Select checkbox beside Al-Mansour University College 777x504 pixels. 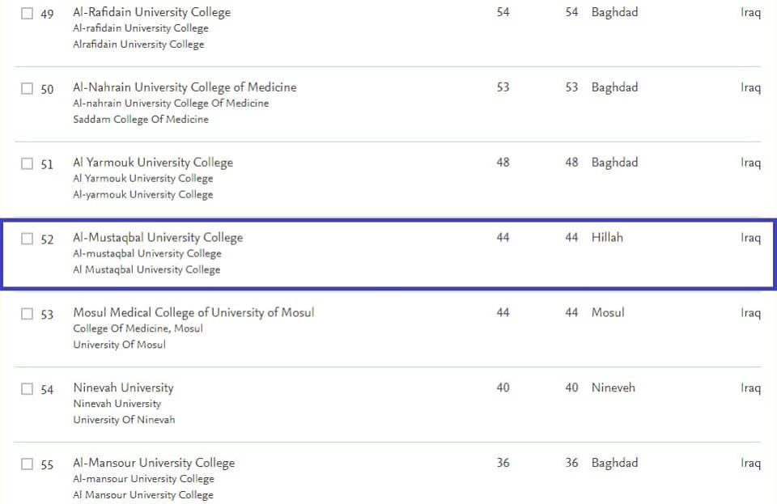pos(28,464)
